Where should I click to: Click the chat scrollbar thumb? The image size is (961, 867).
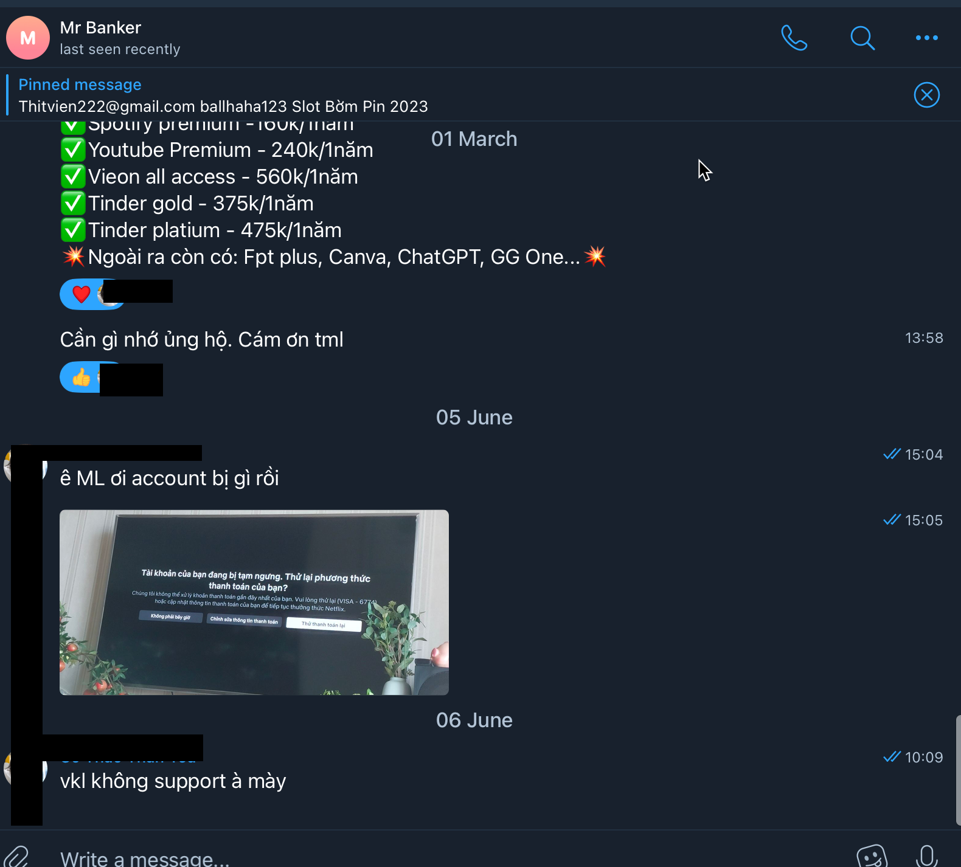pos(958,770)
